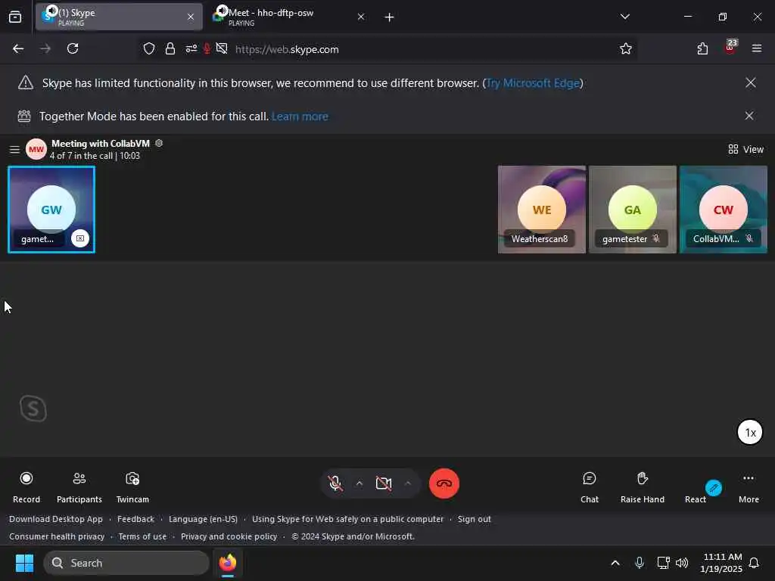This screenshot has width=775, height=581.
Task: Click Firefox icon in taskbar
Action: 228,563
